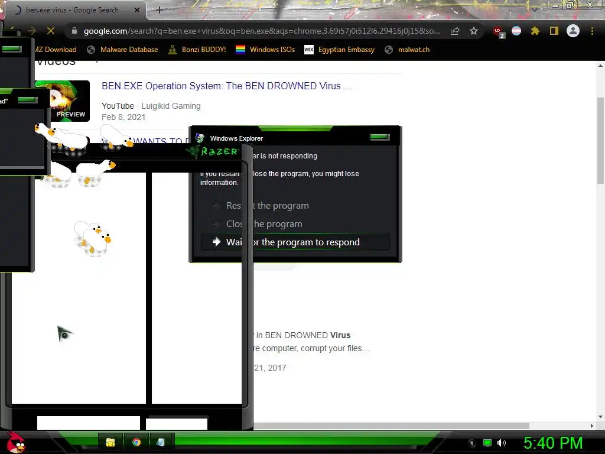Viewport: 605px width, 454px height.
Task: Open BEN.EXE Operation System video result
Action: pos(226,86)
